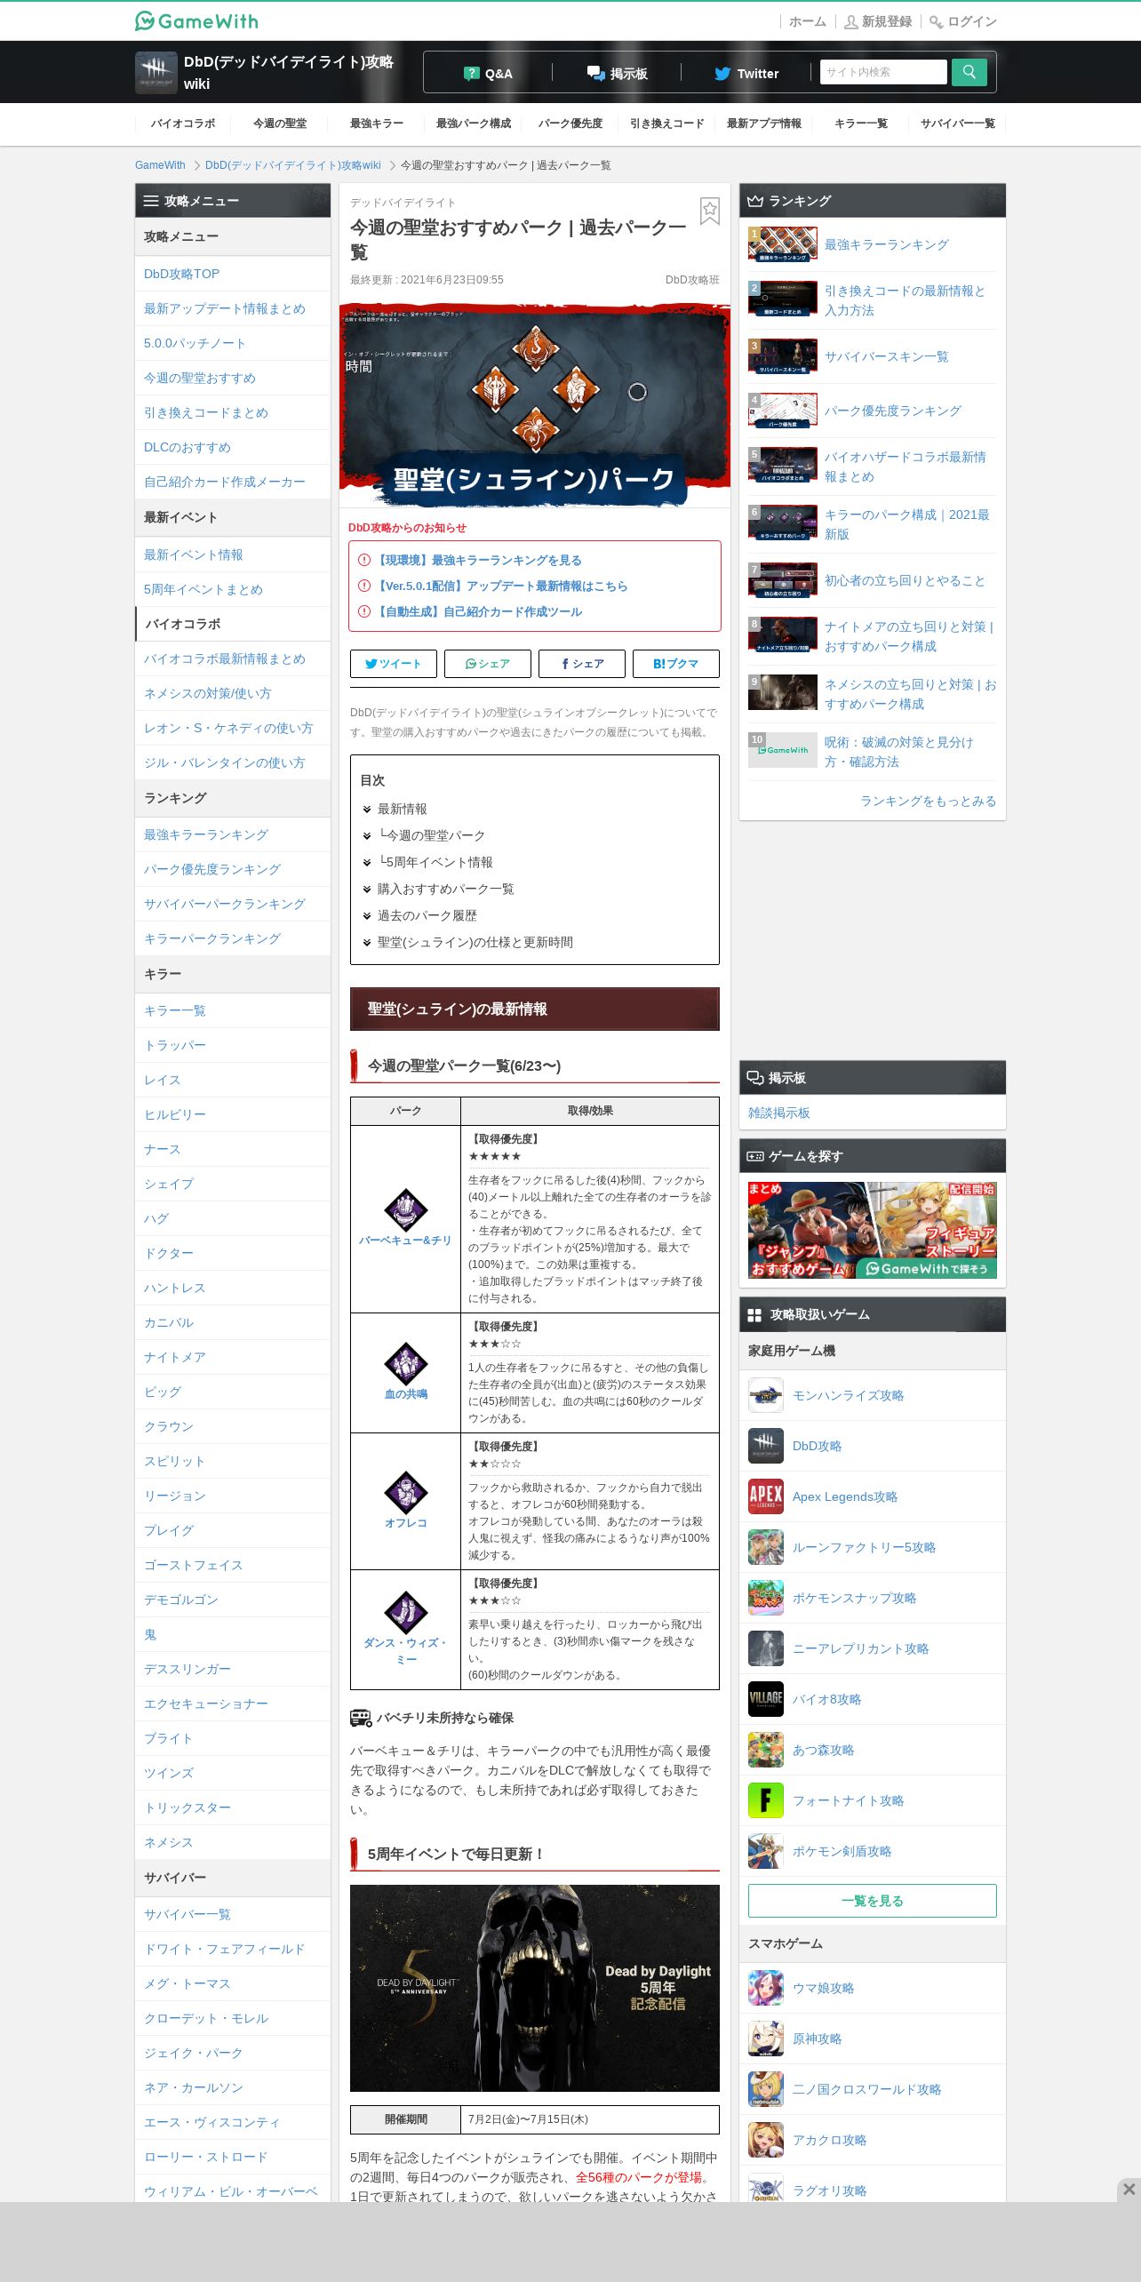Jump to 聖堂(シュライン)の仕様と更新時間 in contents

(475, 942)
